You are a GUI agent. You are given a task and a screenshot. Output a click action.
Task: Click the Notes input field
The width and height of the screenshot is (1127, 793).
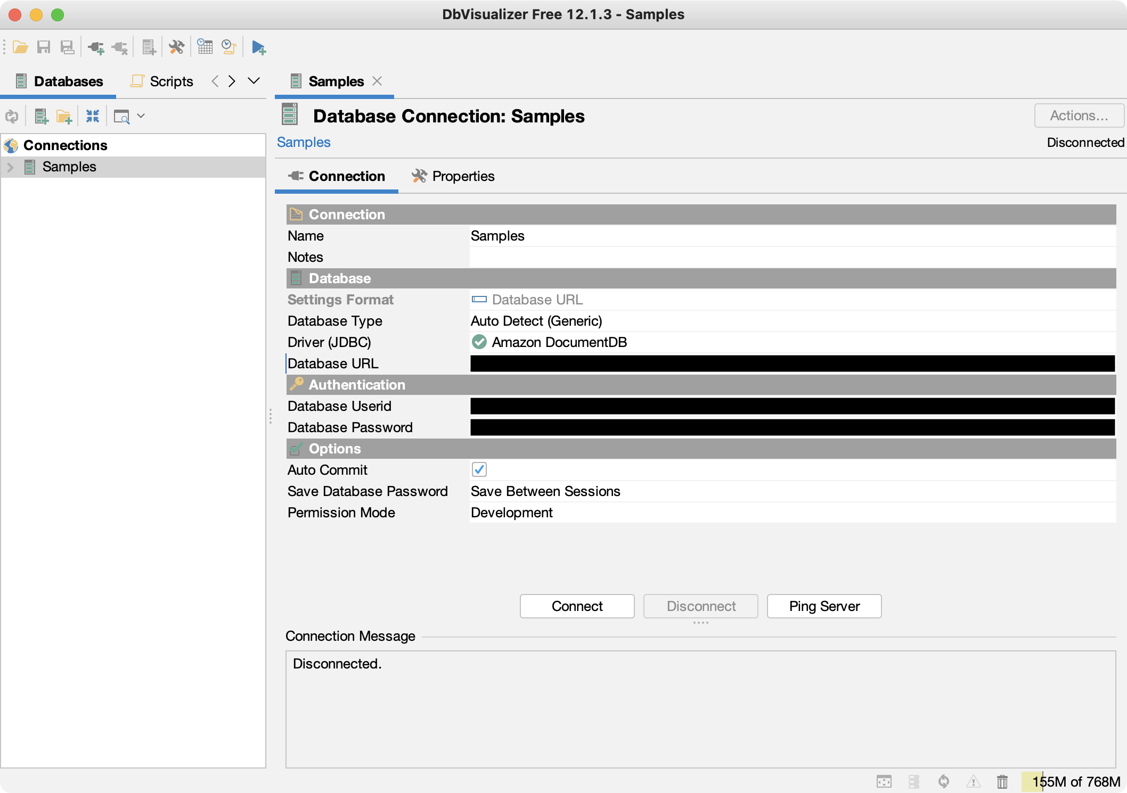click(x=791, y=257)
